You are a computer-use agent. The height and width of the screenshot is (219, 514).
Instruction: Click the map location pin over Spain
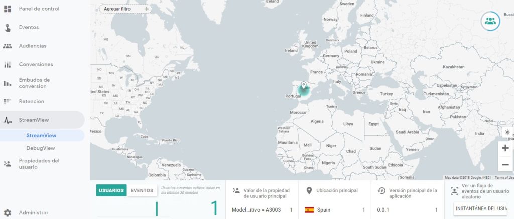click(303, 86)
